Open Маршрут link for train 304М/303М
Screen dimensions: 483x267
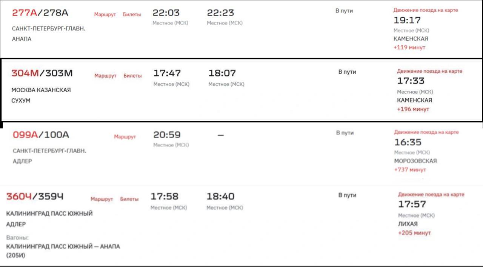coord(105,76)
